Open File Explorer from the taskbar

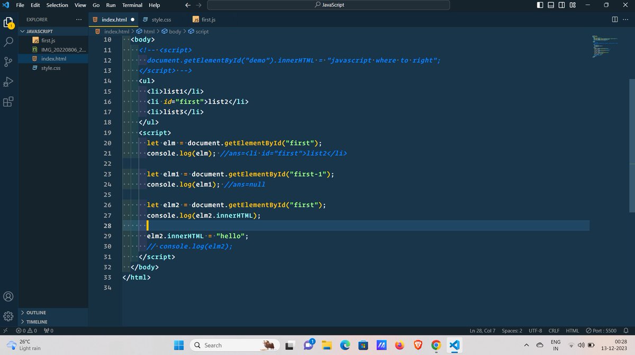pyautogui.click(x=326, y=345)
